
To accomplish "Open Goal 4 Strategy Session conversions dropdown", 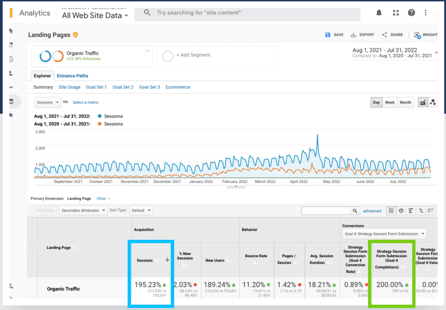I will [384, 234].
